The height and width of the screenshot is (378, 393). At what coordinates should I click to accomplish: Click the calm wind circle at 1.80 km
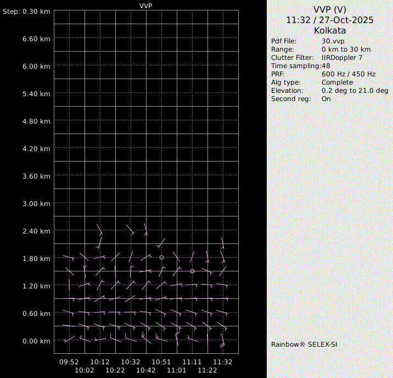(162, 257)
